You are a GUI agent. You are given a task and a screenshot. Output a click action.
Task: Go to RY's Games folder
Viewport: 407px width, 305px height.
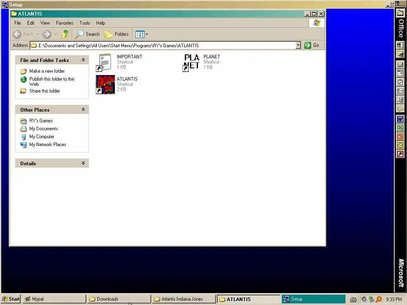tap(41, 121)
